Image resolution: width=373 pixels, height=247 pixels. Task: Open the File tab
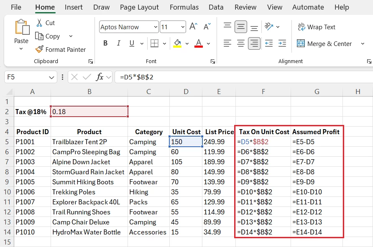coord(16,8)
